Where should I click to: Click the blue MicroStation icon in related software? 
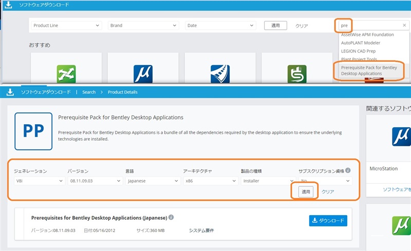401,137
